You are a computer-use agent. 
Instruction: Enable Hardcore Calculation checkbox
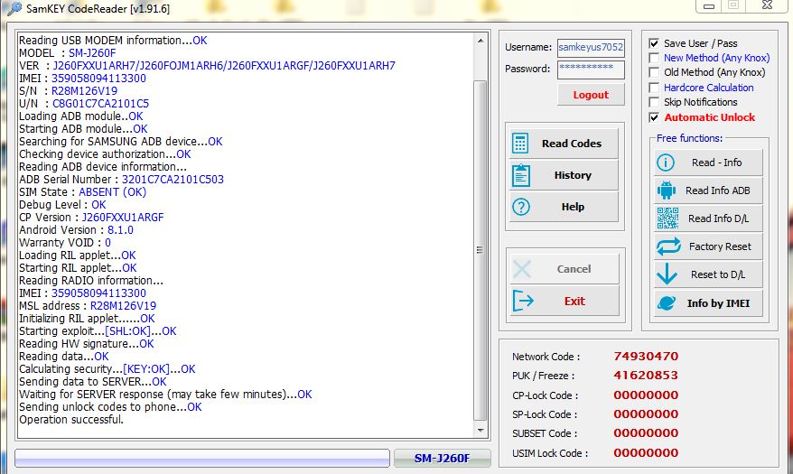coord(654,88)
